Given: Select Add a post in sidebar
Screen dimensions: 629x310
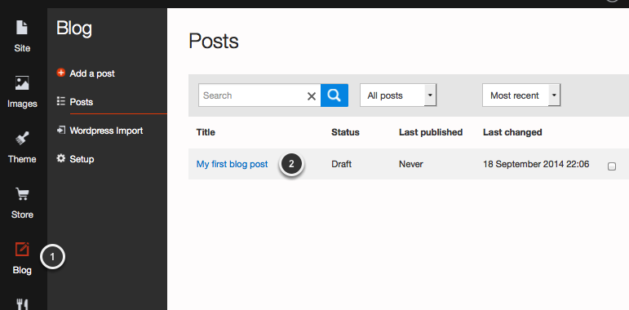Looking at the screenshot, I should coord(92,73).
